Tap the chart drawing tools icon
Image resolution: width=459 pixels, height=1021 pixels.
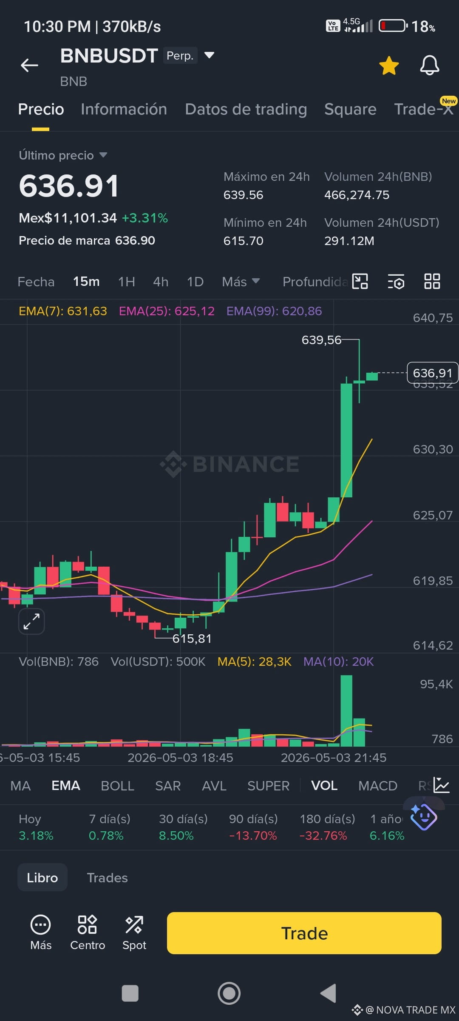pyautogui.click(x=360, y=281)
